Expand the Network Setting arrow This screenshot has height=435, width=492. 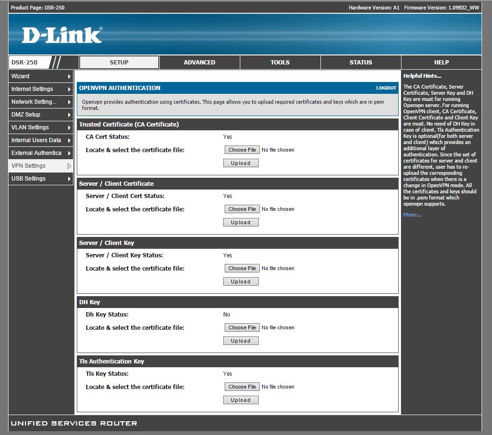pyautogui.click(x=69, y=102)
